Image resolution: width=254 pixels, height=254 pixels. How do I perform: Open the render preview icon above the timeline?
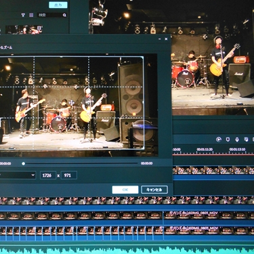219,140
